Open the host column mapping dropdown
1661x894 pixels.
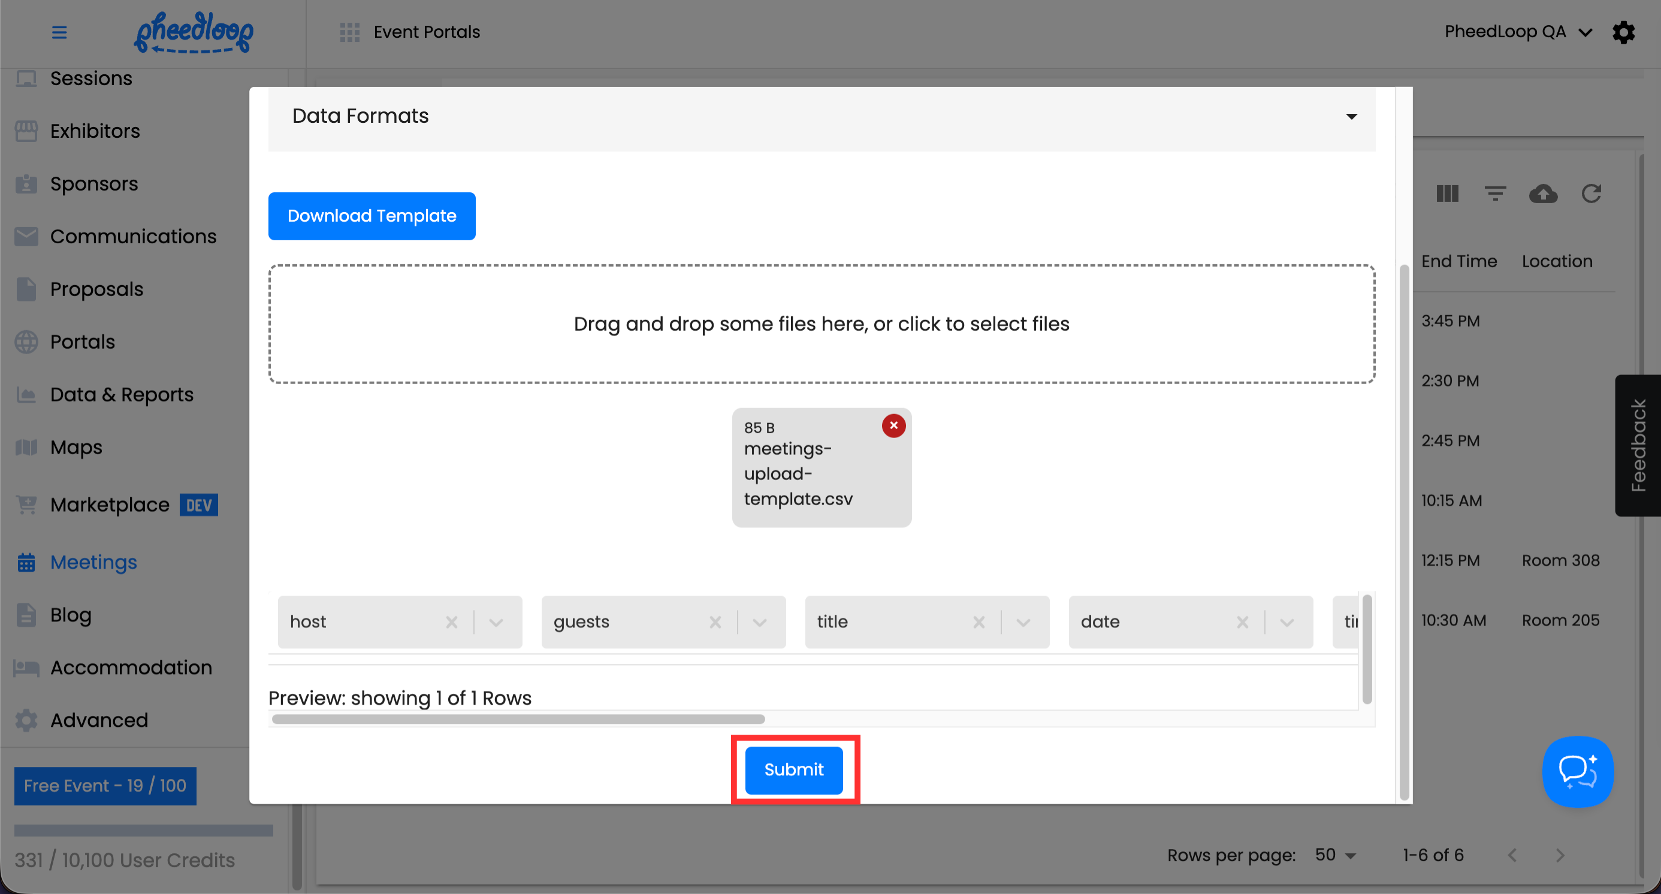click(496, 623)
